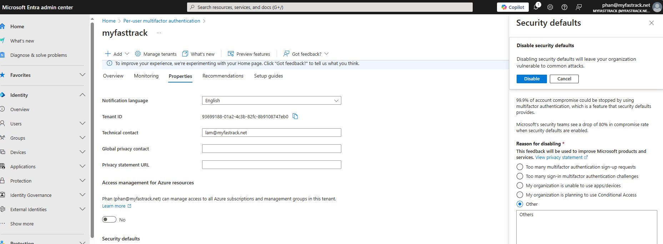The height and width of the screenshot is (244, 663).
Task: Open the notifications bell icon
Action: [x=536, y=7]
